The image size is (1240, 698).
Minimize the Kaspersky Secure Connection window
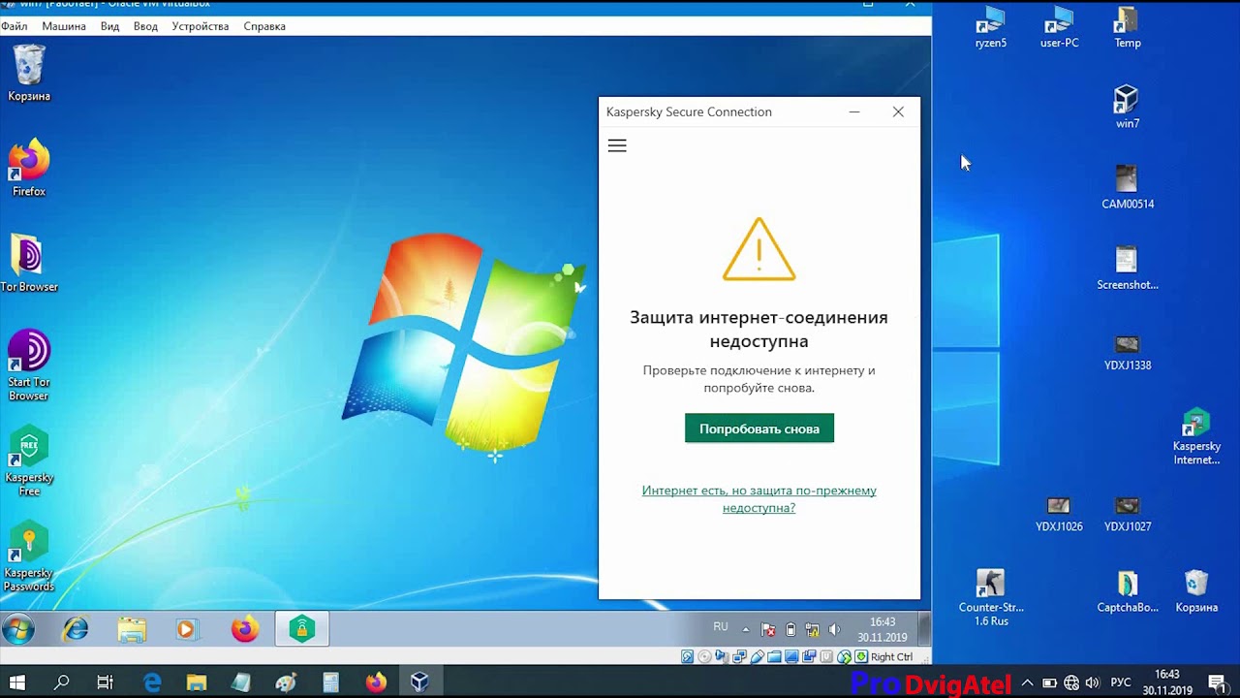(x=854, y=111)
